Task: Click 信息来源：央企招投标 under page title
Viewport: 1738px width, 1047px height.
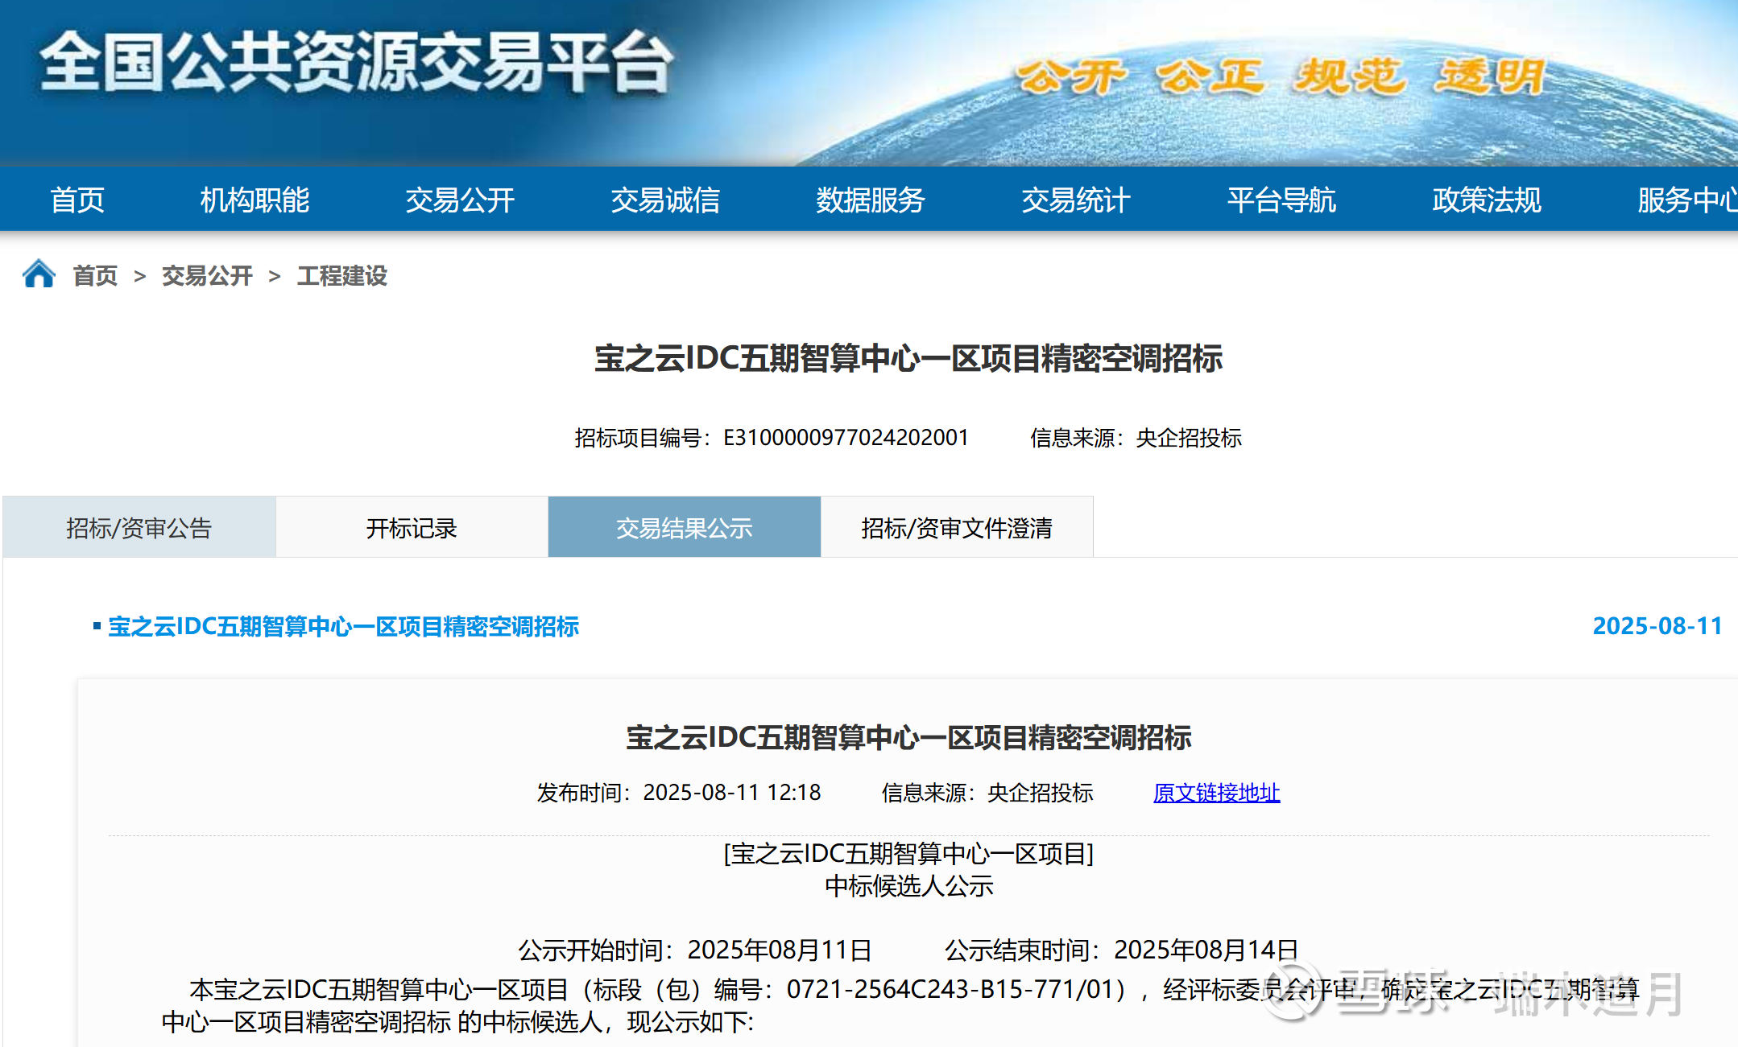Action: pos(1136,438)
